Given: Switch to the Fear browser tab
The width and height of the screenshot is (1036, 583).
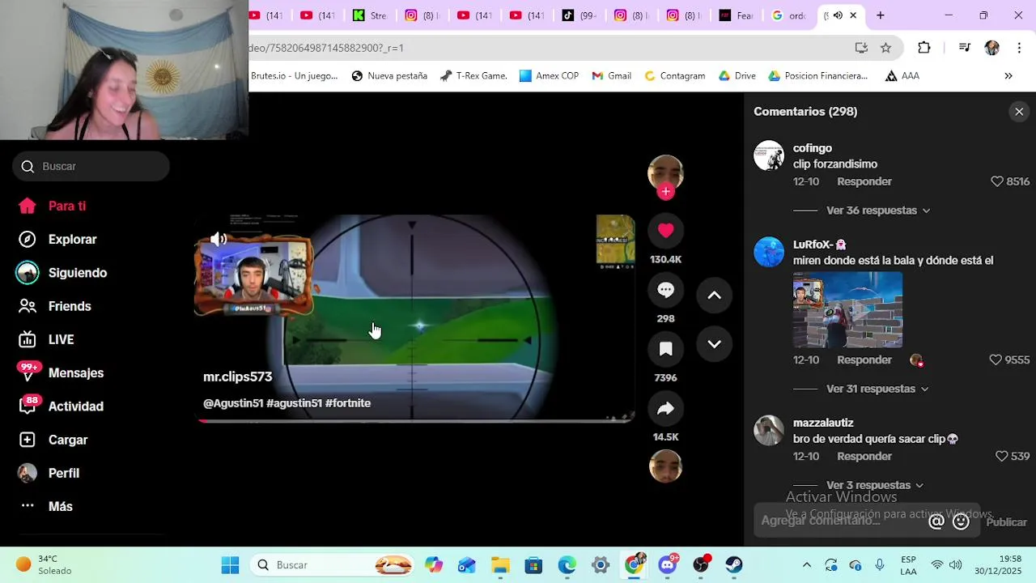Looking at the screenshot, I should point(736,15).
